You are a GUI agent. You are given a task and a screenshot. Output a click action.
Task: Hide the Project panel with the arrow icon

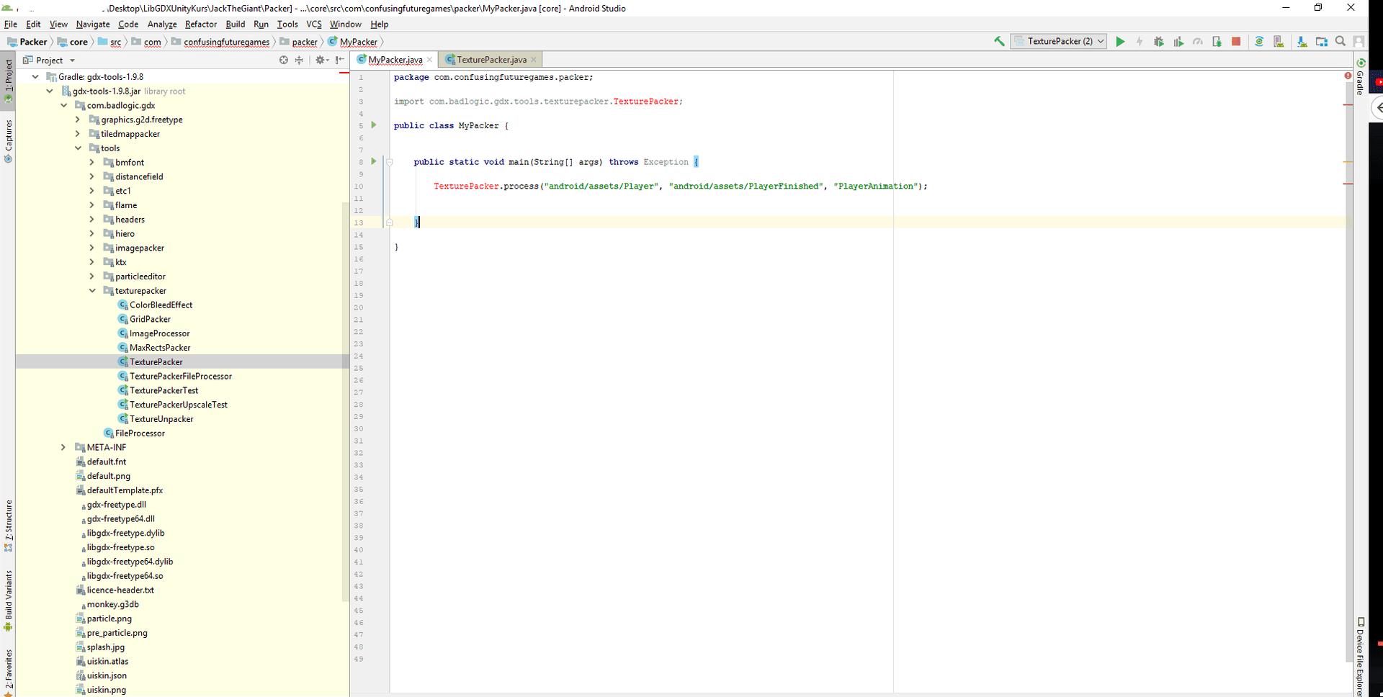(x=340, y=60)
